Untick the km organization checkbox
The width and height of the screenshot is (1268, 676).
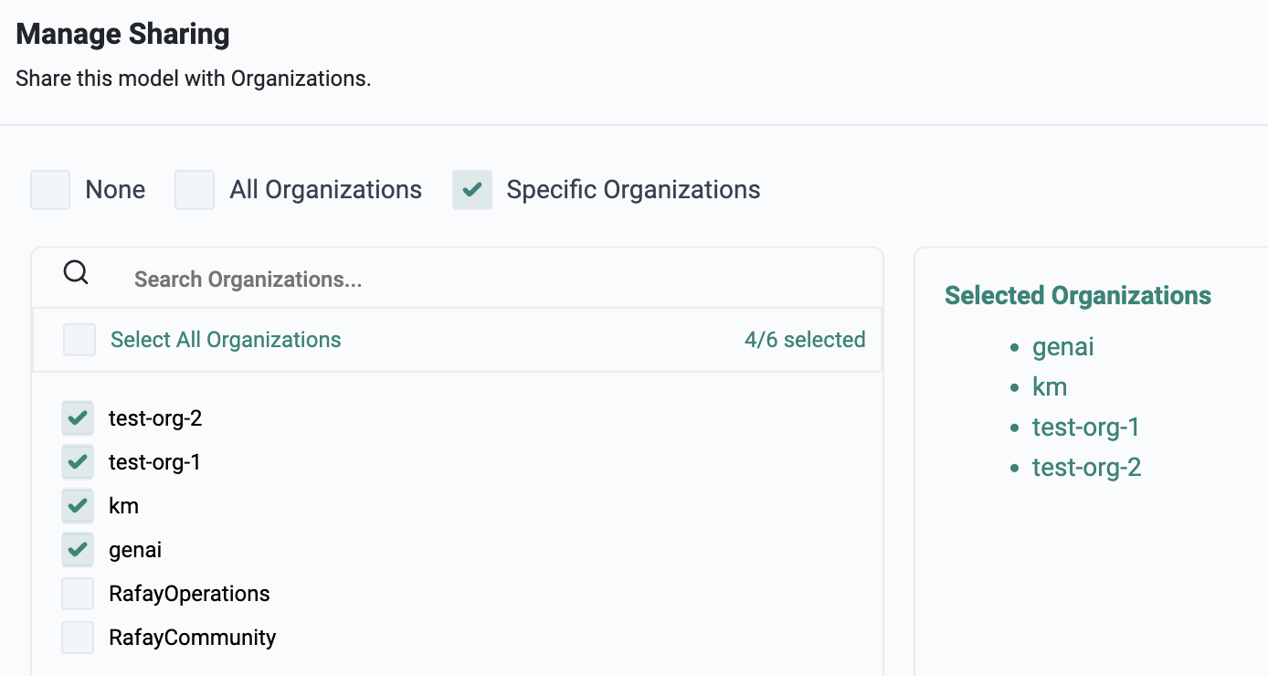[78, 506]
